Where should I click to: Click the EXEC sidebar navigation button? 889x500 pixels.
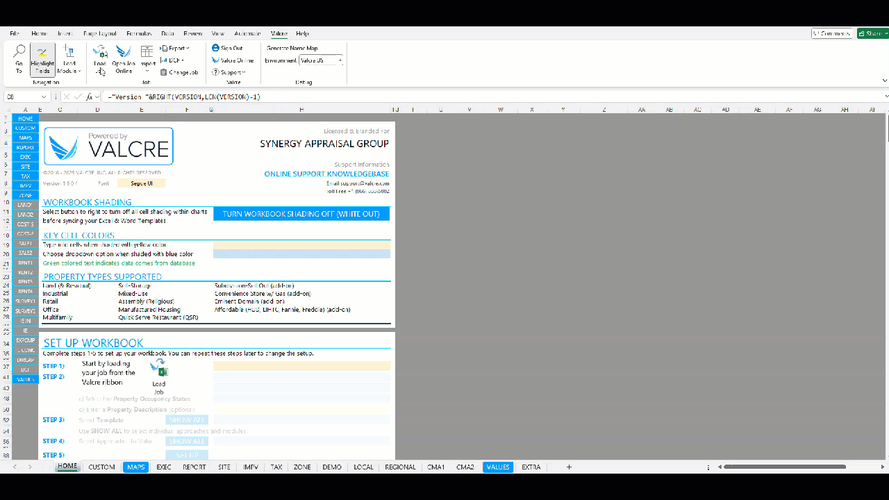tap(26, 157)
